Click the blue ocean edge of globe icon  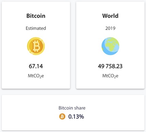pos(104,51)
